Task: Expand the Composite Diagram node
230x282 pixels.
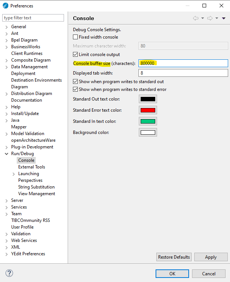Action: 6,60
